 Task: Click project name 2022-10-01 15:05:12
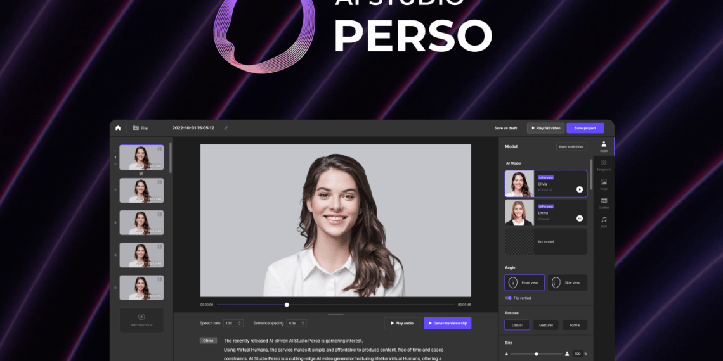pyautogui.click(x=193, y=128)
